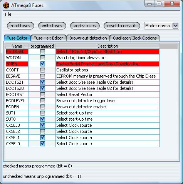Select the RSTDISBL name cell
The image size is (183, 184).
[17, 51]
